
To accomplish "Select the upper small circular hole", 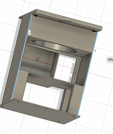I will 78,60.
